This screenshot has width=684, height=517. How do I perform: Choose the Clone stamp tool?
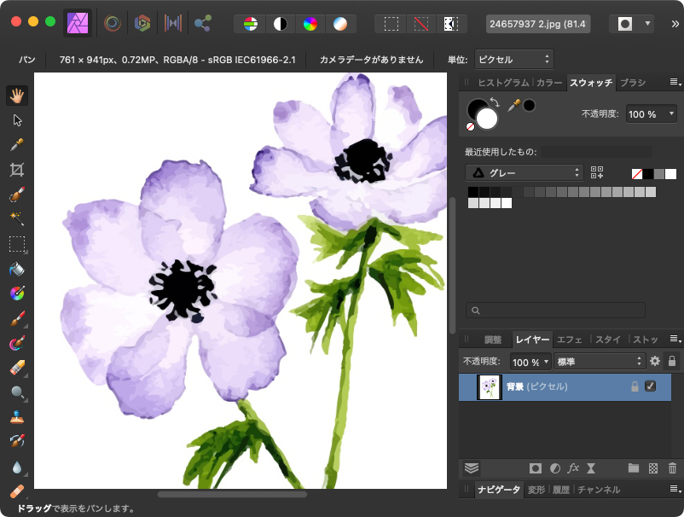tap(16, 417)
